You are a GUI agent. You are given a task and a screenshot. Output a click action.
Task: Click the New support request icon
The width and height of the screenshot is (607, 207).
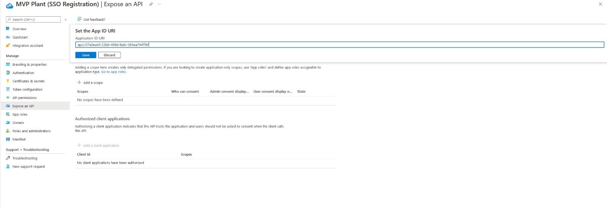pyautogui.click(x=8, y=166)
